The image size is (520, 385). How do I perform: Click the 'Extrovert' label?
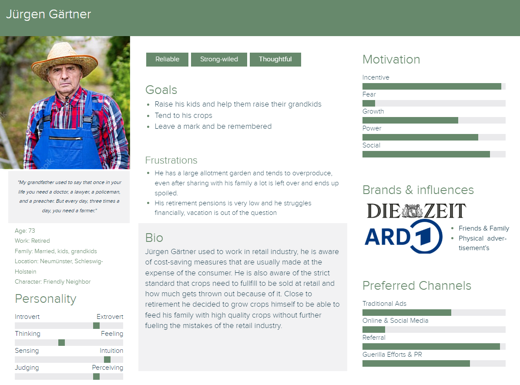(110, 317)
